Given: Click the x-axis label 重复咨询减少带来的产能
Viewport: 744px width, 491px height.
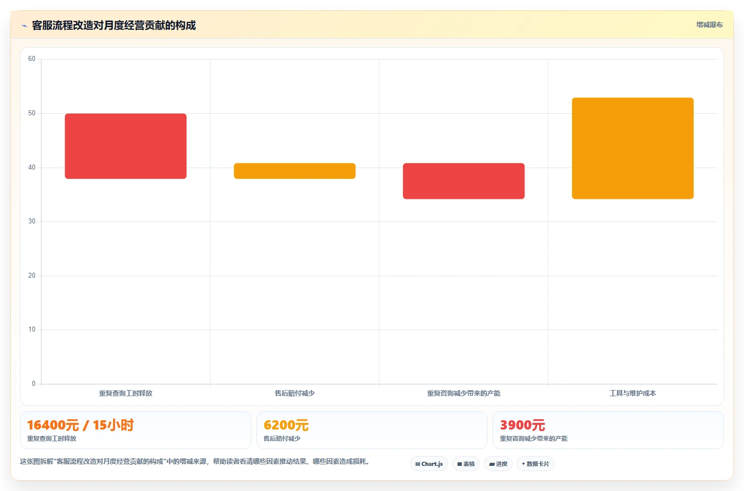Looking at the screenshot, I should click(463, 393).
